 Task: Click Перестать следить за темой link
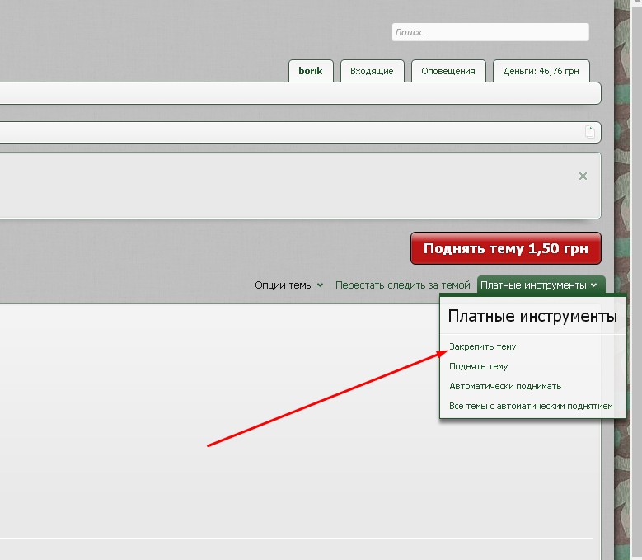402,285
